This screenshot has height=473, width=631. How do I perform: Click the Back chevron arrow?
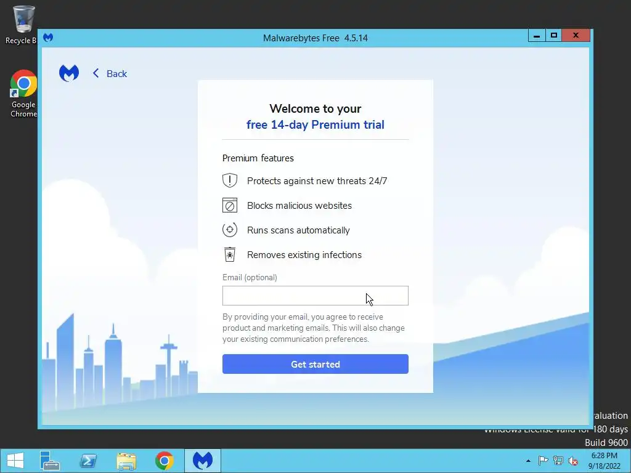96,73
